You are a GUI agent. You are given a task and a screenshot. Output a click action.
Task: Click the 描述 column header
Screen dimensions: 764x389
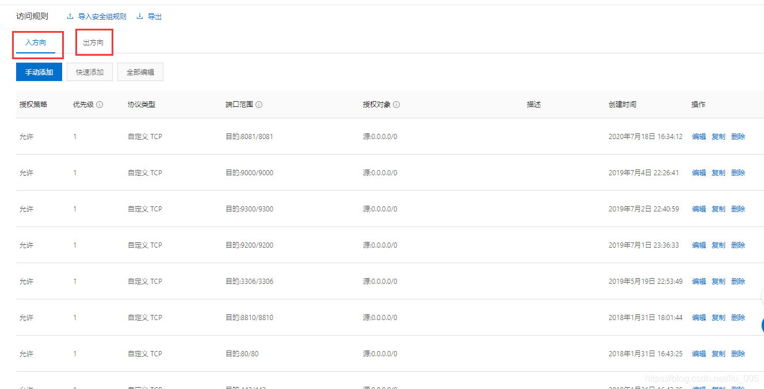(534, 105)
